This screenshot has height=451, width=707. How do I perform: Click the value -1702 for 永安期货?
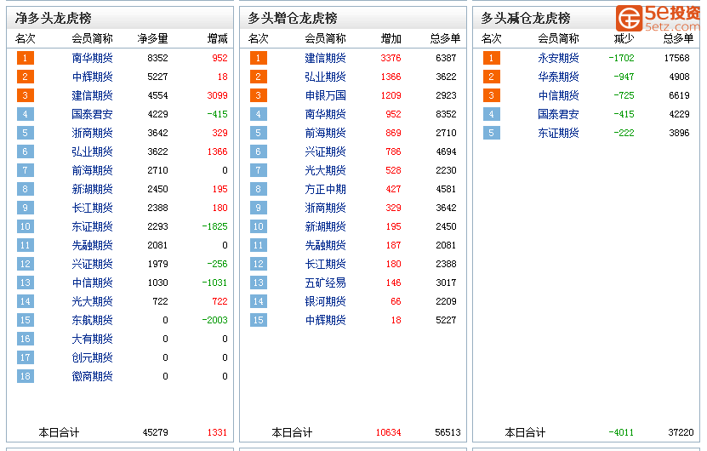point(621,58)
